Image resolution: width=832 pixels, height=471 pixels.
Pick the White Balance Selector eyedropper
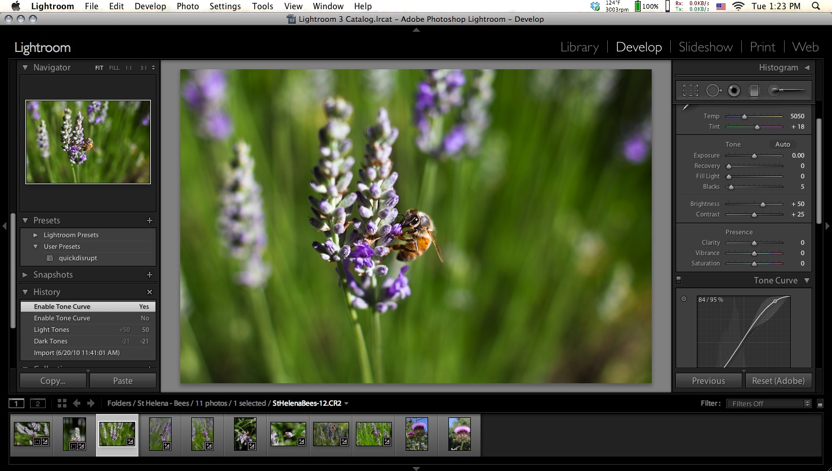[x=686, y=107]
